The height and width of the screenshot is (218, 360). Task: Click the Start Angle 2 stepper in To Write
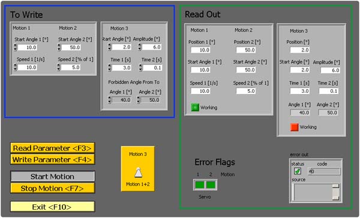click(59, 47)
